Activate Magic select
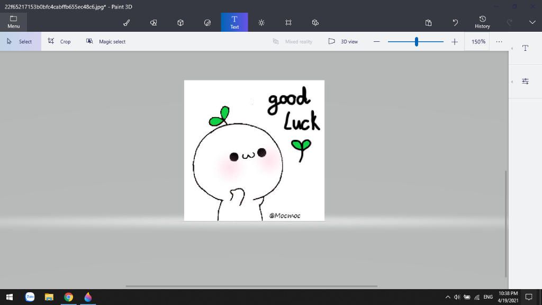This screenshot has height=305, width=542. point(106,41)
